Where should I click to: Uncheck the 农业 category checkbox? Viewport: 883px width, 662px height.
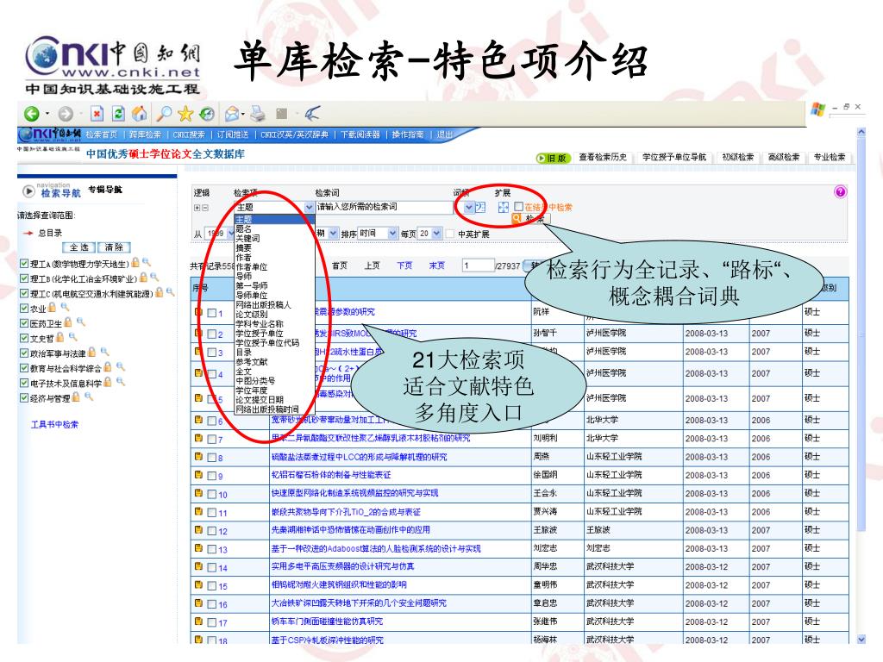coord(24,308)
